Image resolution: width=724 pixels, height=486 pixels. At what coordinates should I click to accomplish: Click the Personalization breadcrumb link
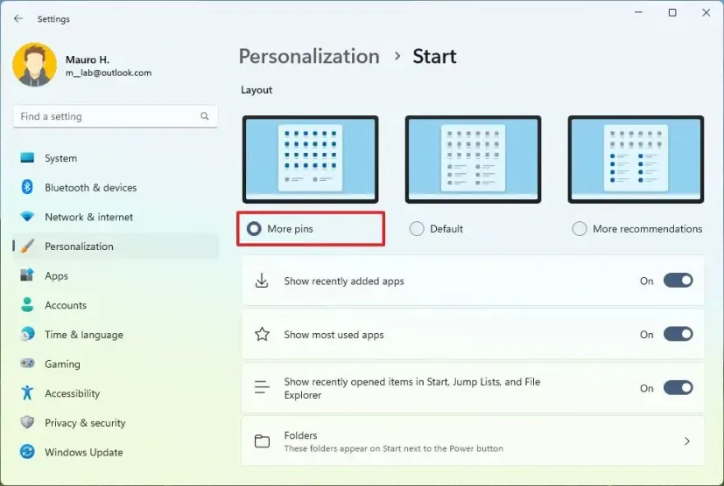click(x=309, y=57)
